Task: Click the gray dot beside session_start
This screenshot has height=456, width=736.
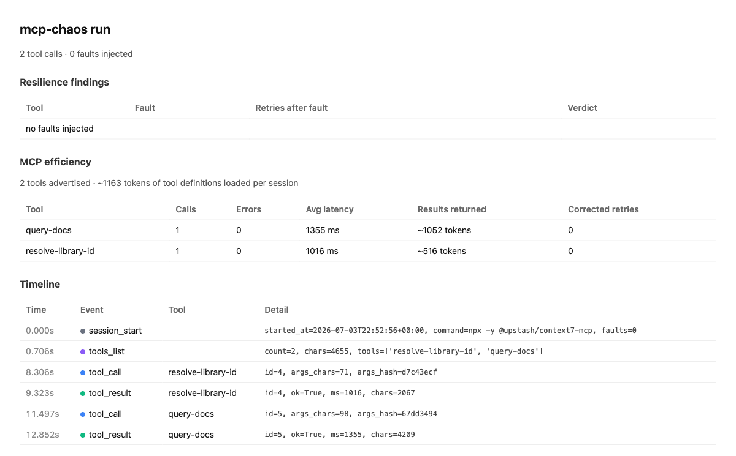Action: click(x=83, y=331)
